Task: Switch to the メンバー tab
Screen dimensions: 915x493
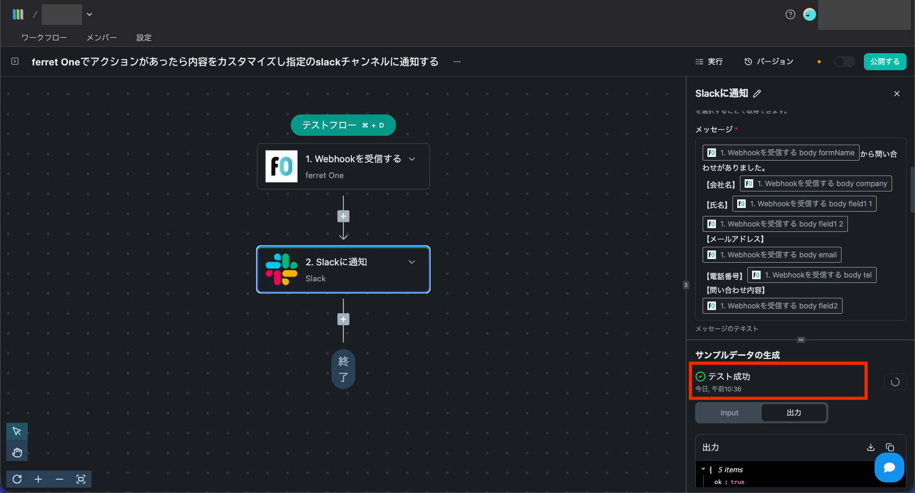Action: (x=102, y=38)
